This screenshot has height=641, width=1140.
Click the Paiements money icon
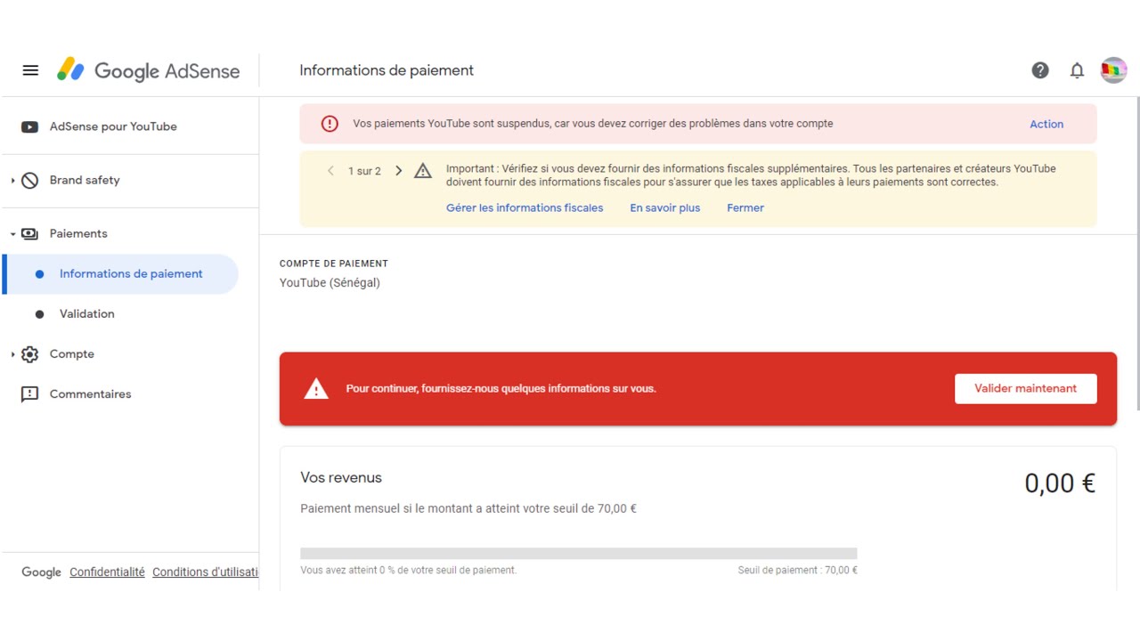tap(29, 233)
